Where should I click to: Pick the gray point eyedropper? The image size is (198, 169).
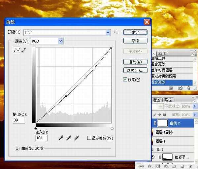tap(69, 138)
